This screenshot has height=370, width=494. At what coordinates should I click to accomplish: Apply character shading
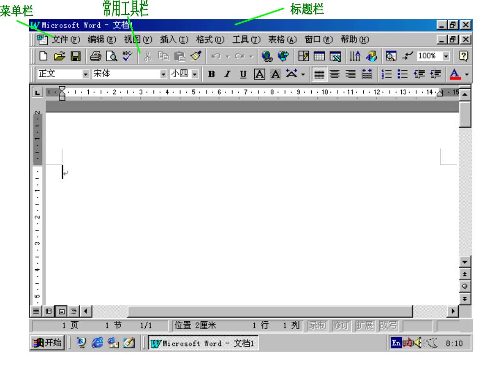[275, 74]
